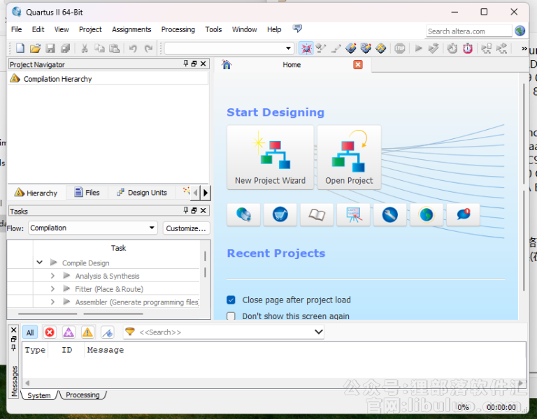Click the red error filter icon in Messages
This screenshot has height=419, width=537.
coord(50,332)
